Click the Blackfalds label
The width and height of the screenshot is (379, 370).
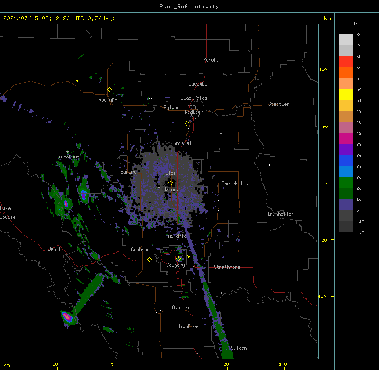(194, 98)
